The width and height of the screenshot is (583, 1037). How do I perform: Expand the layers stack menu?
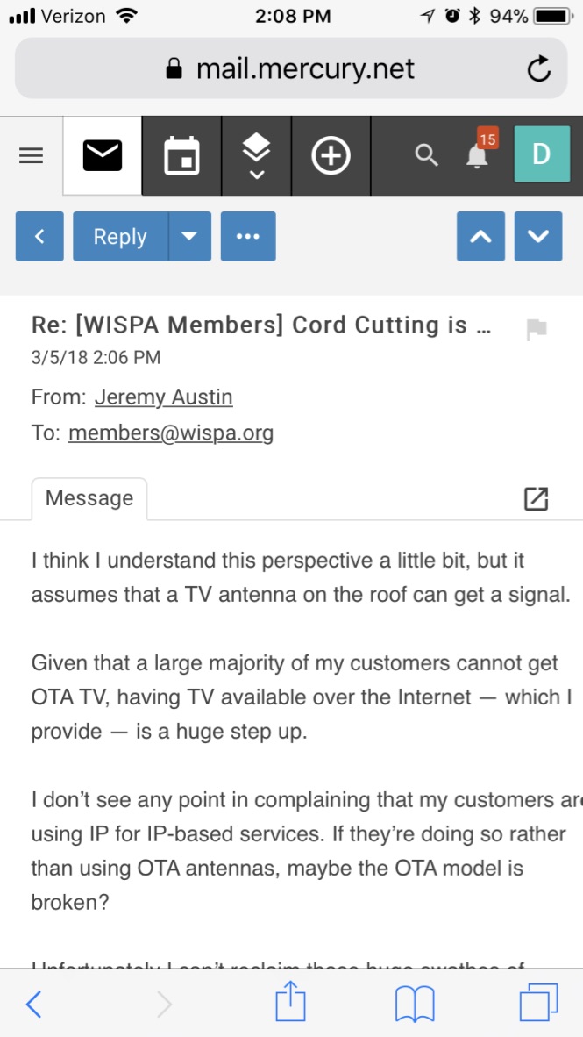click(x=255, y=156)
